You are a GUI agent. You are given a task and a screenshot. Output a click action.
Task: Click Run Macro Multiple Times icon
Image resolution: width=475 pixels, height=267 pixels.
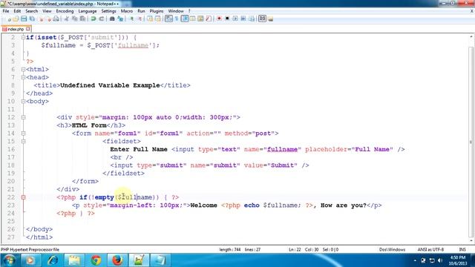(x=243, y=19)
